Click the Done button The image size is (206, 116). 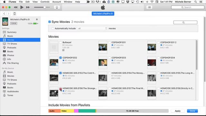coord(192,111)
